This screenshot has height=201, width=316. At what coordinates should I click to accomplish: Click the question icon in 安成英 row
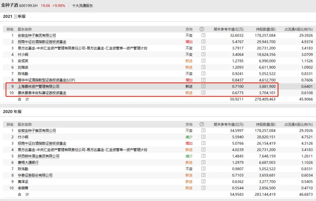[203, 61]
